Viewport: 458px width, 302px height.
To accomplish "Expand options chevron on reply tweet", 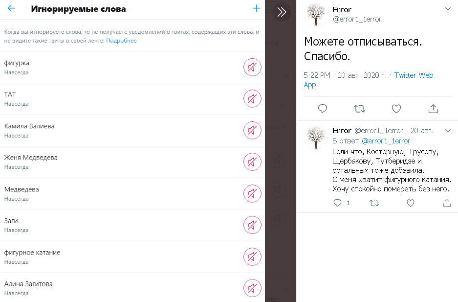I will coord(448,130).
